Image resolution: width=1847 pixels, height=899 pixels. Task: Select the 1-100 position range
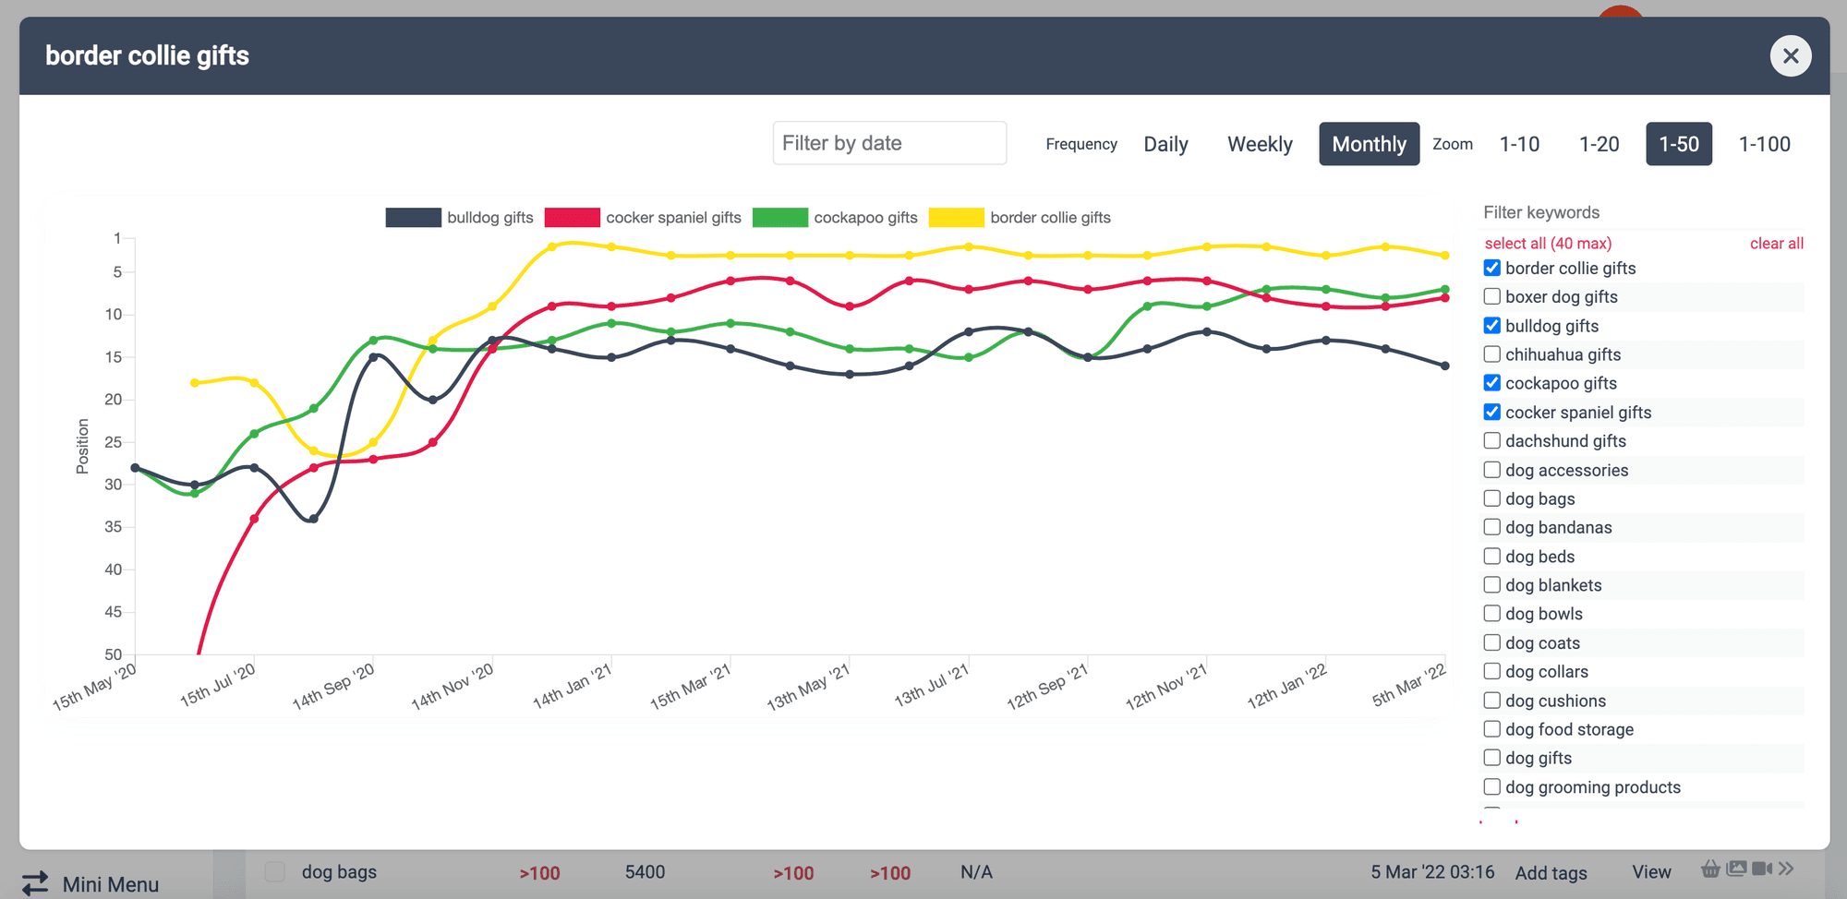[x=1765, y=144]
